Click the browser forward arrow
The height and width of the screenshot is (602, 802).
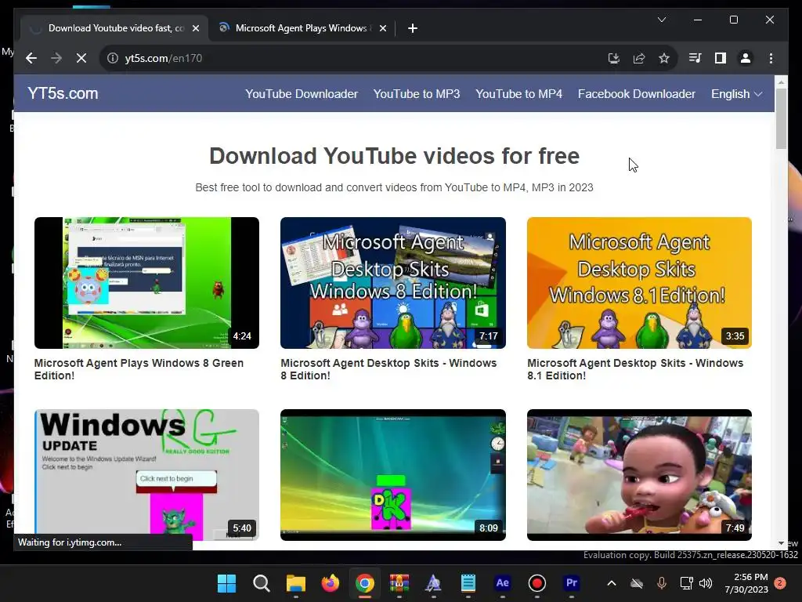[x=56, y=58]
